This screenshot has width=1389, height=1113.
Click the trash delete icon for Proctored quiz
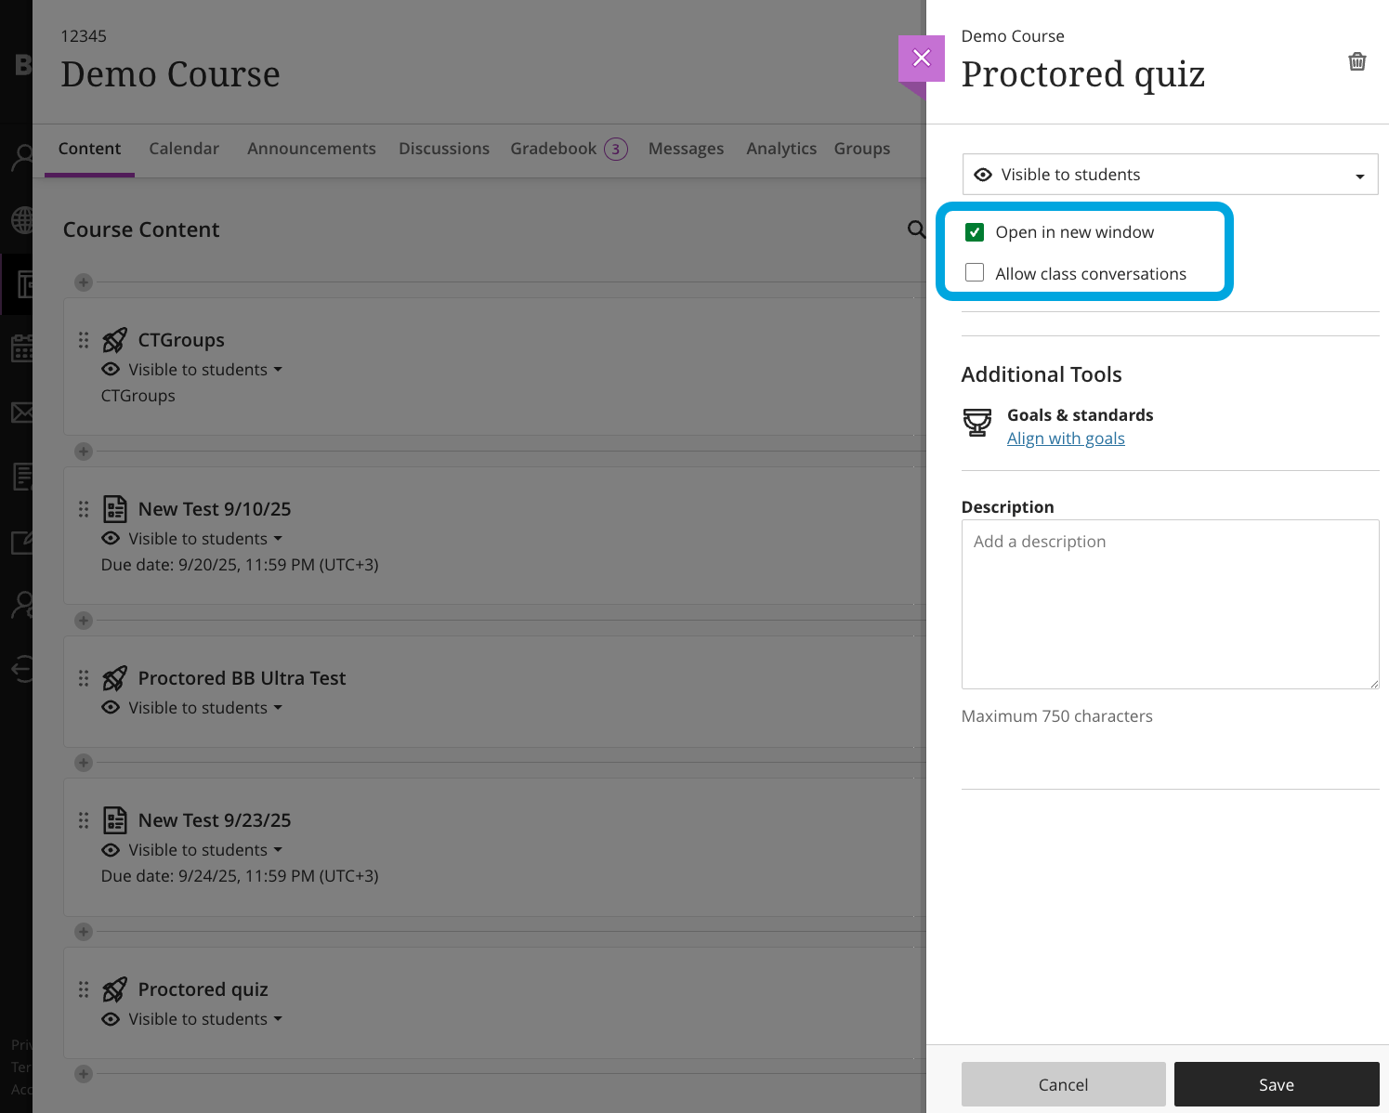point(1356,61)
